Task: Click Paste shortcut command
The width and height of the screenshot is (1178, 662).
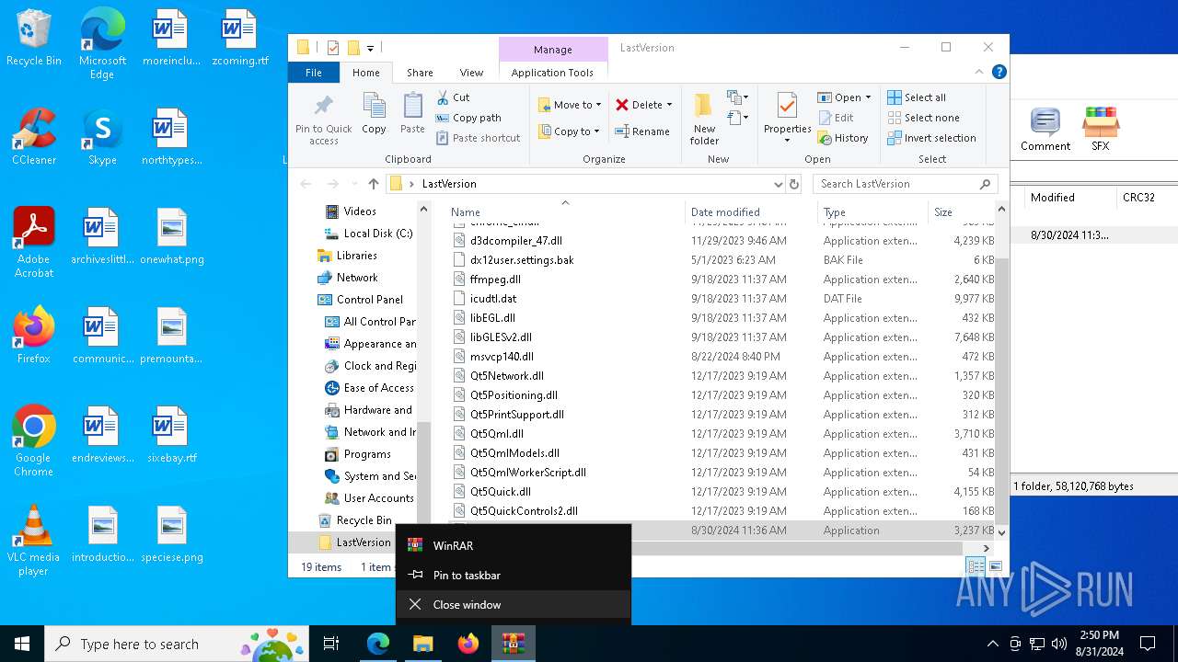Action: [478, 138]
